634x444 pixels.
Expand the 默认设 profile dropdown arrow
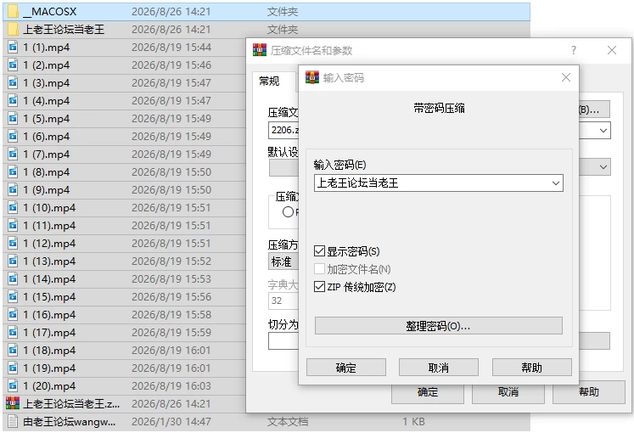tap(603, 167)
